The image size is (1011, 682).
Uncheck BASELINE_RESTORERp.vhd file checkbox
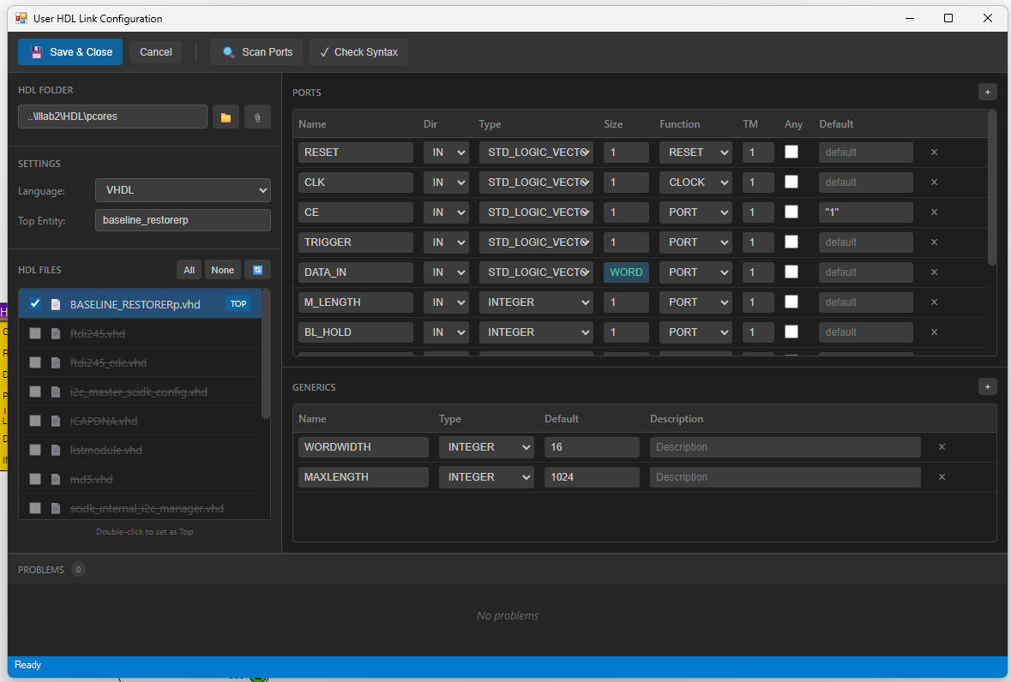tap(35, 303)
